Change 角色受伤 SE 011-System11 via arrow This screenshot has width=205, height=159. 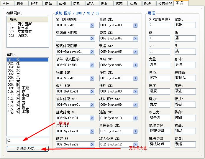tap(135, 131)
